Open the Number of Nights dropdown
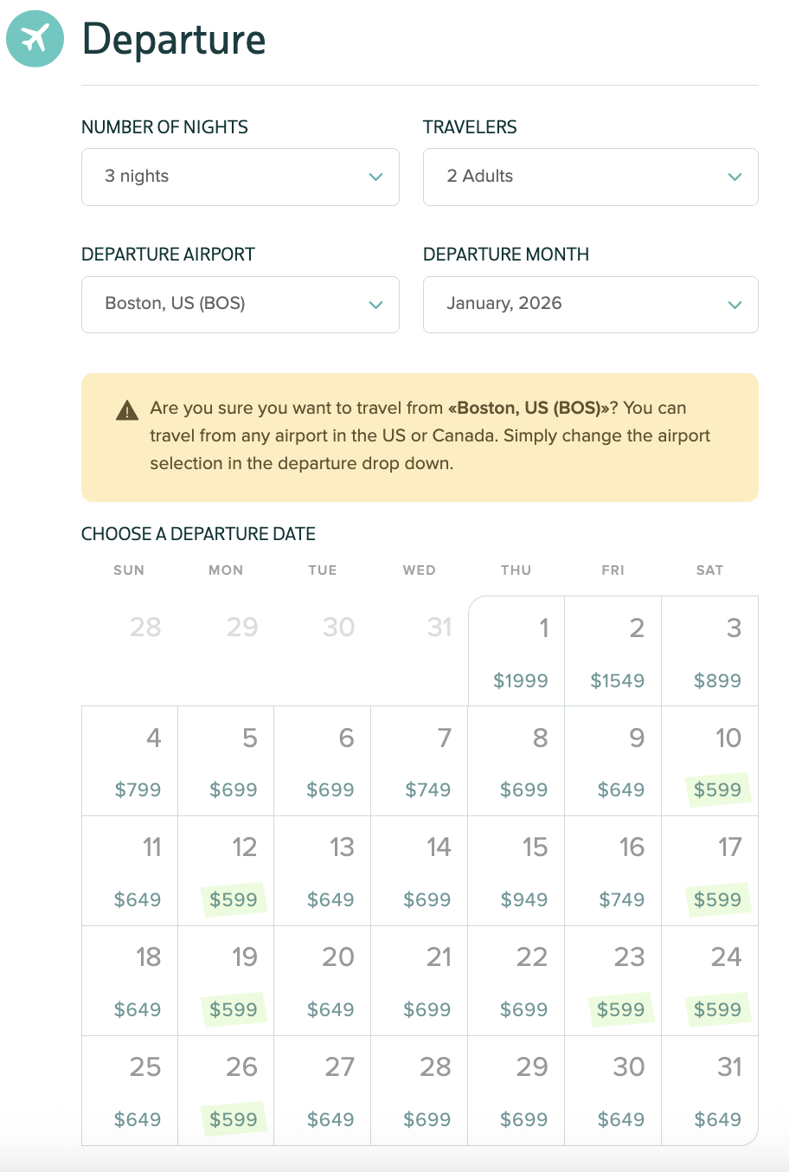This screenshot has width=789, height=1172. [240, 177]
